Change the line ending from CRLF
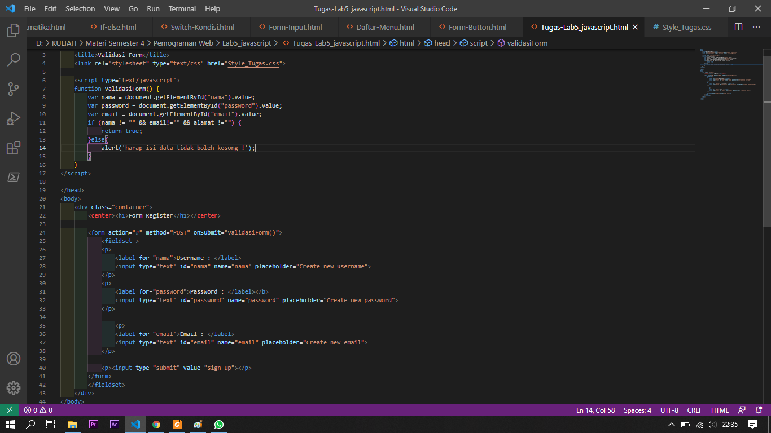 [x=694, y=410]
